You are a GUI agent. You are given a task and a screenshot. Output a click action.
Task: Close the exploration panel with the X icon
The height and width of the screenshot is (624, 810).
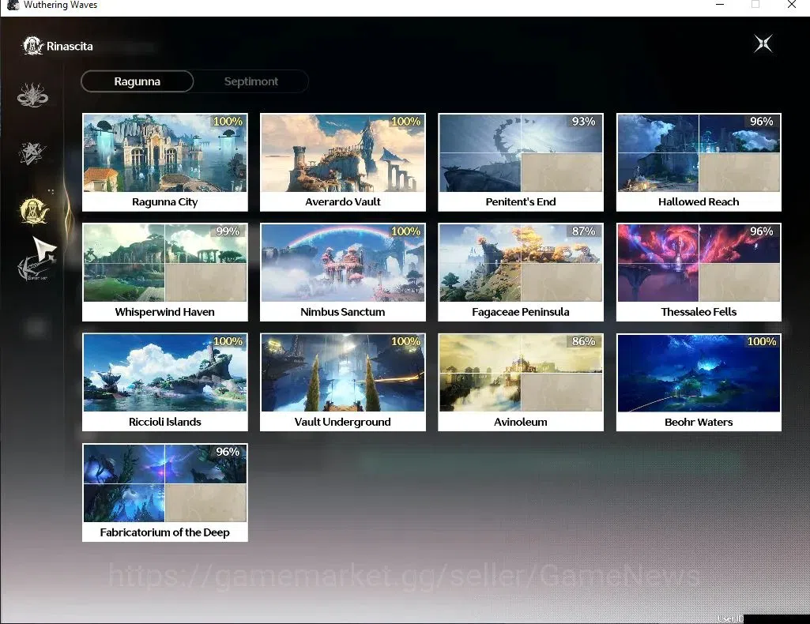tap(763, 44)
